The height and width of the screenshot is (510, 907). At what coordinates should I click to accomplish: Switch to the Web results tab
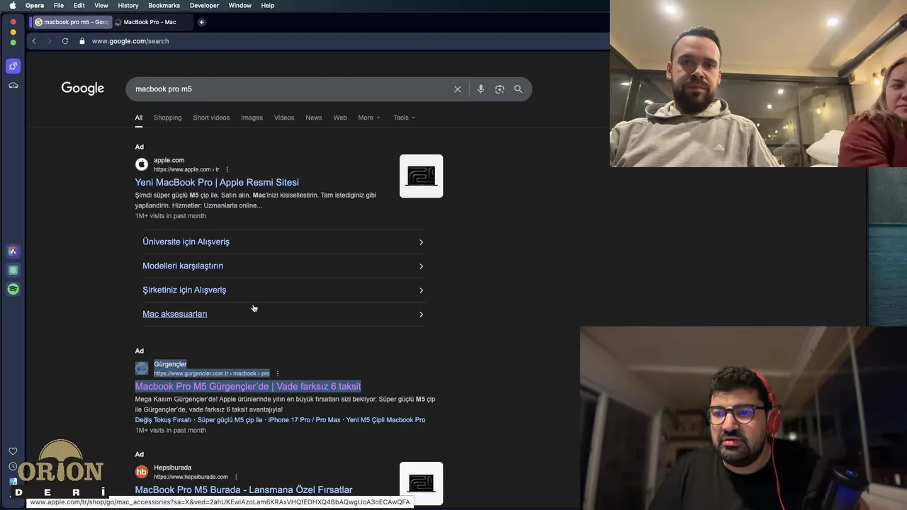pos(340,118)
